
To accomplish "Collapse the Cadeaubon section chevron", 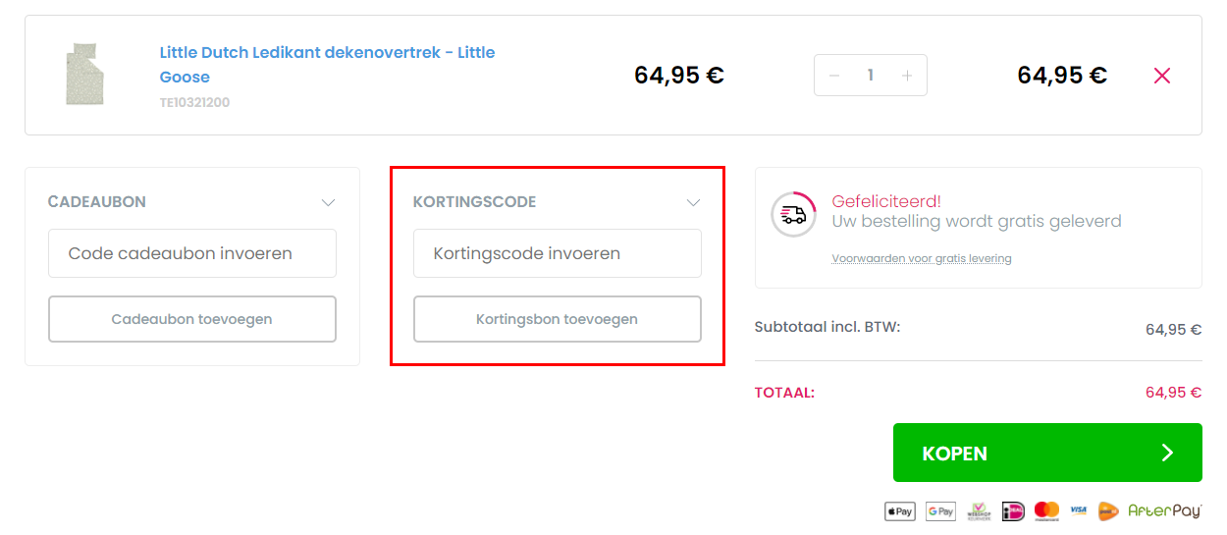I will 329,202.
